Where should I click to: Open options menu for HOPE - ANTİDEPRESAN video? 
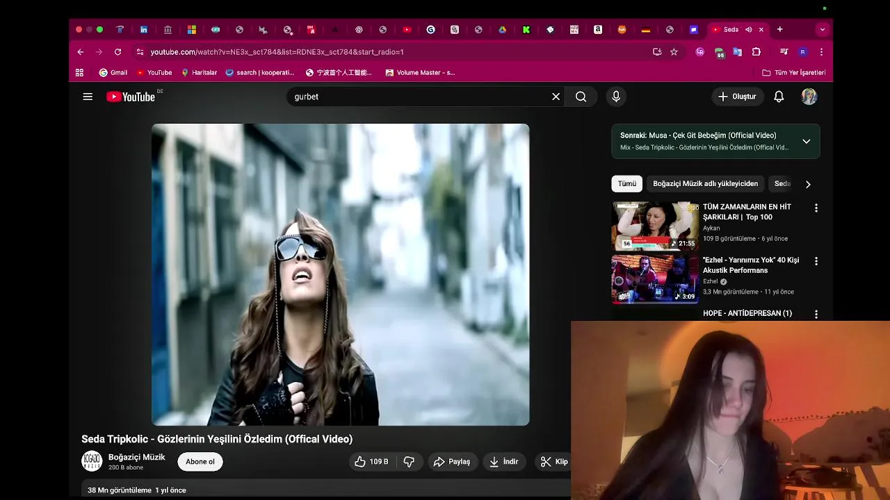pyautogui.click(x=816, y=315)
